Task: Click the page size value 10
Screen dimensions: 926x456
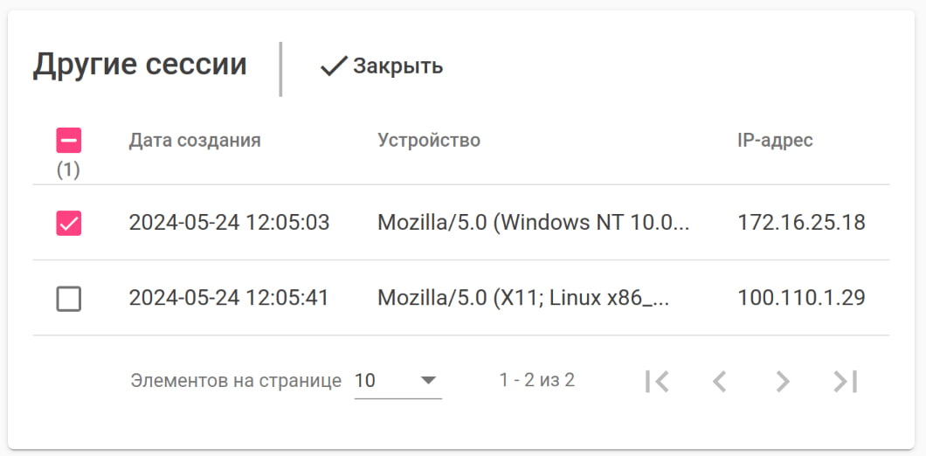Action: [x=365, y=381]
